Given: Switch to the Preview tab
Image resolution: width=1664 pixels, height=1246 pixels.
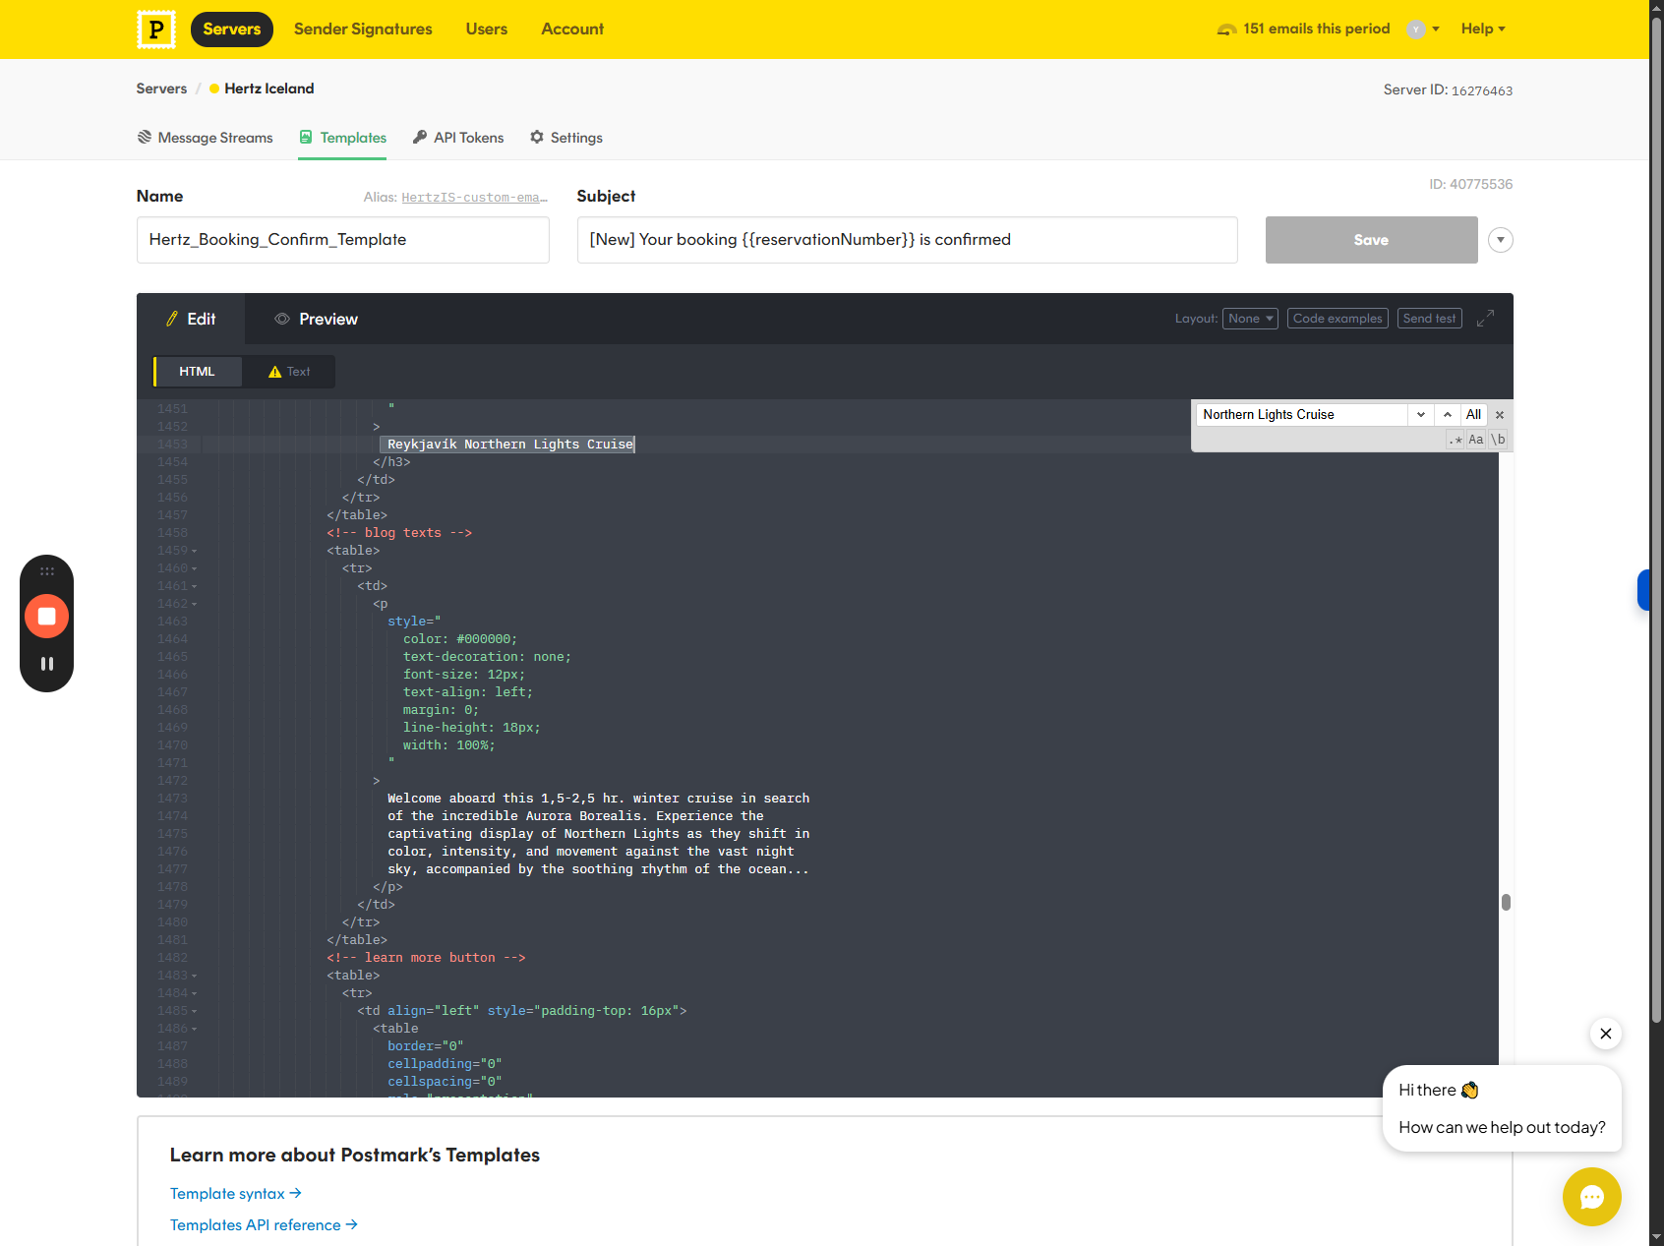Looking at the screenshot, I should tap(317, 319).
